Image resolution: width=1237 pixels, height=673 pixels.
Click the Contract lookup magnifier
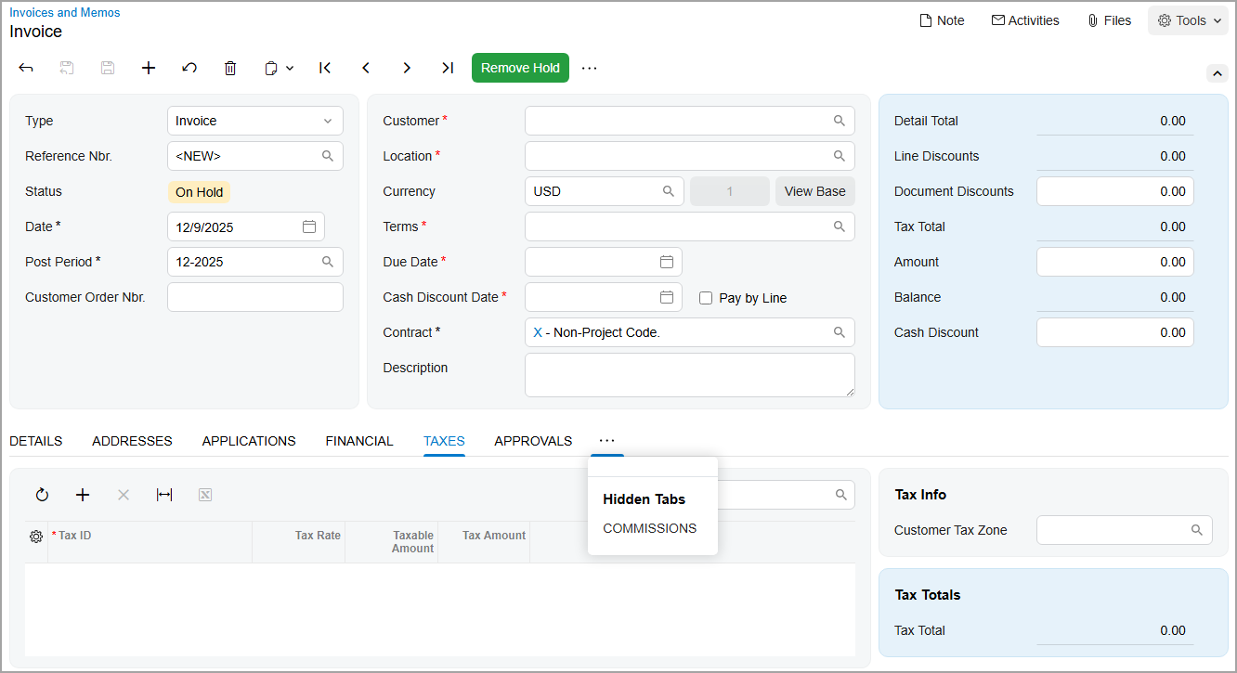(840, 332)
